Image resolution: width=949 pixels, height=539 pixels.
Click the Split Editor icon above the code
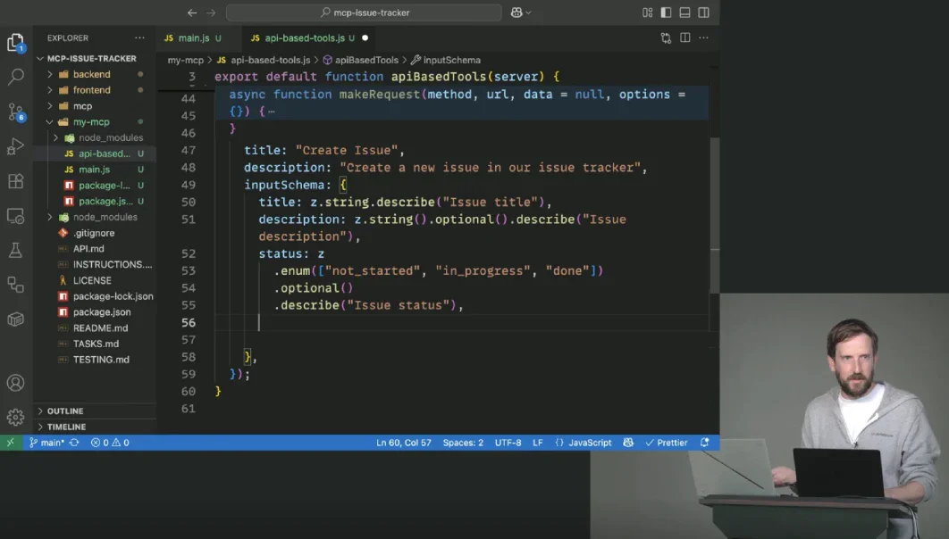tap(684, 37)
